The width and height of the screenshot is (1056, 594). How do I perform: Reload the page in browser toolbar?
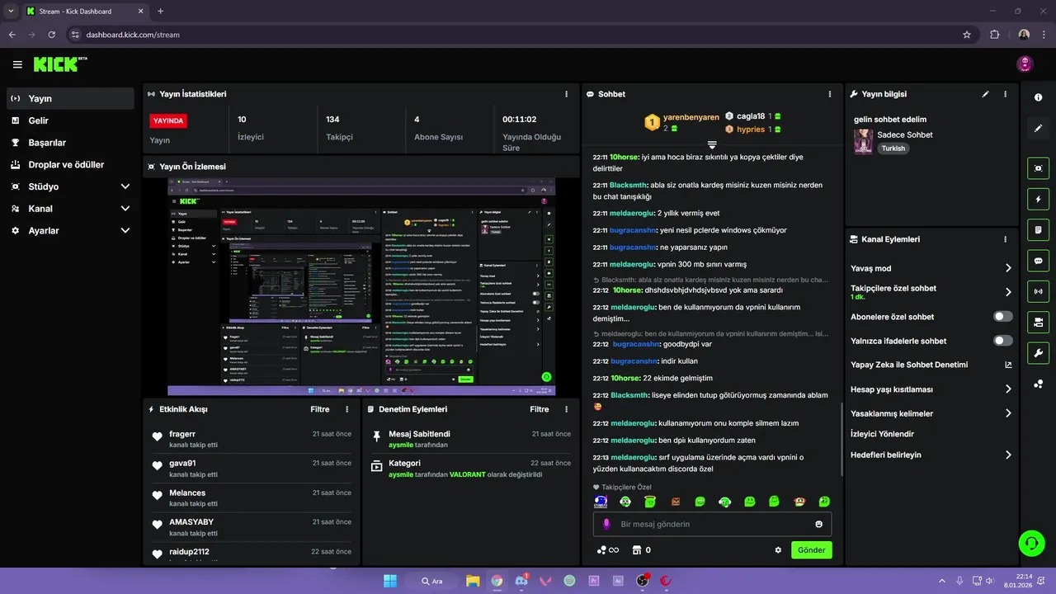pos(52,35)
